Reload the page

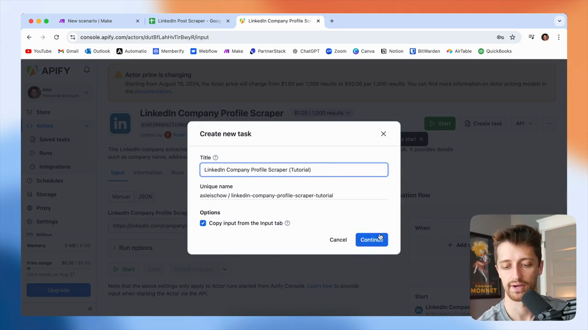coord(57,37)
